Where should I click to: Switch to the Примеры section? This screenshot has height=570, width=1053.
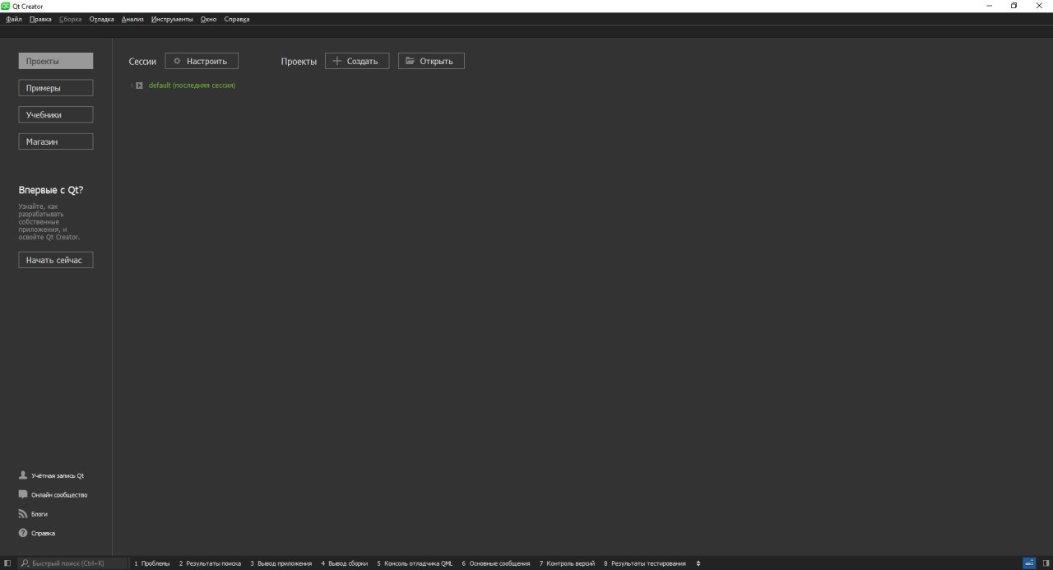[x=56, y=88]
